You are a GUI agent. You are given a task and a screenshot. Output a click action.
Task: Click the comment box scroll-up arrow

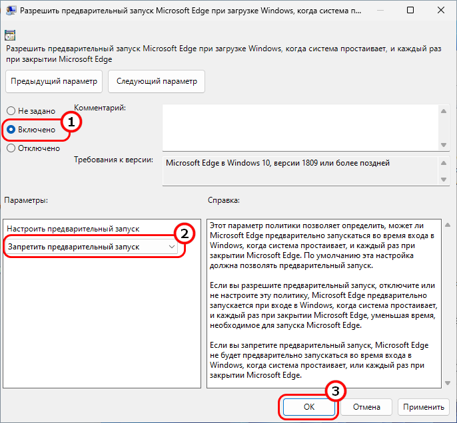(x=444, y=111)
